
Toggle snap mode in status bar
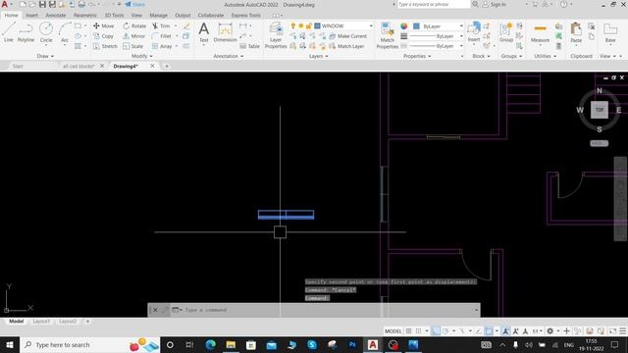click(x=418, y=331)
